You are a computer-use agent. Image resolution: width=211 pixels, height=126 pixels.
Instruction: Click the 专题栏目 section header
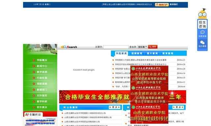click(x=33, y=115)
